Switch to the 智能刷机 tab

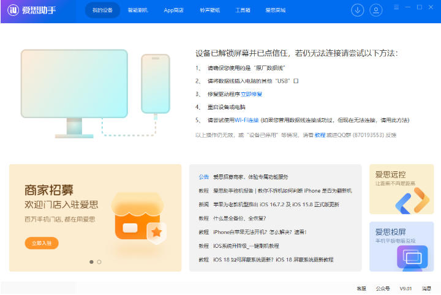pyautogui.click(x=138, y=10)
